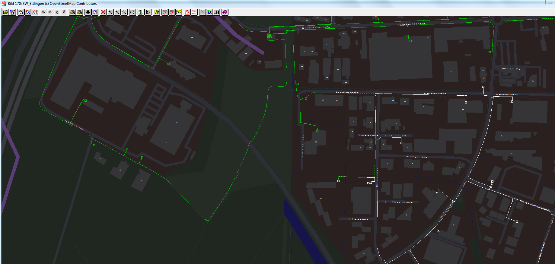
Task: Click the greyed-out left arrow button
Action: 43,12
